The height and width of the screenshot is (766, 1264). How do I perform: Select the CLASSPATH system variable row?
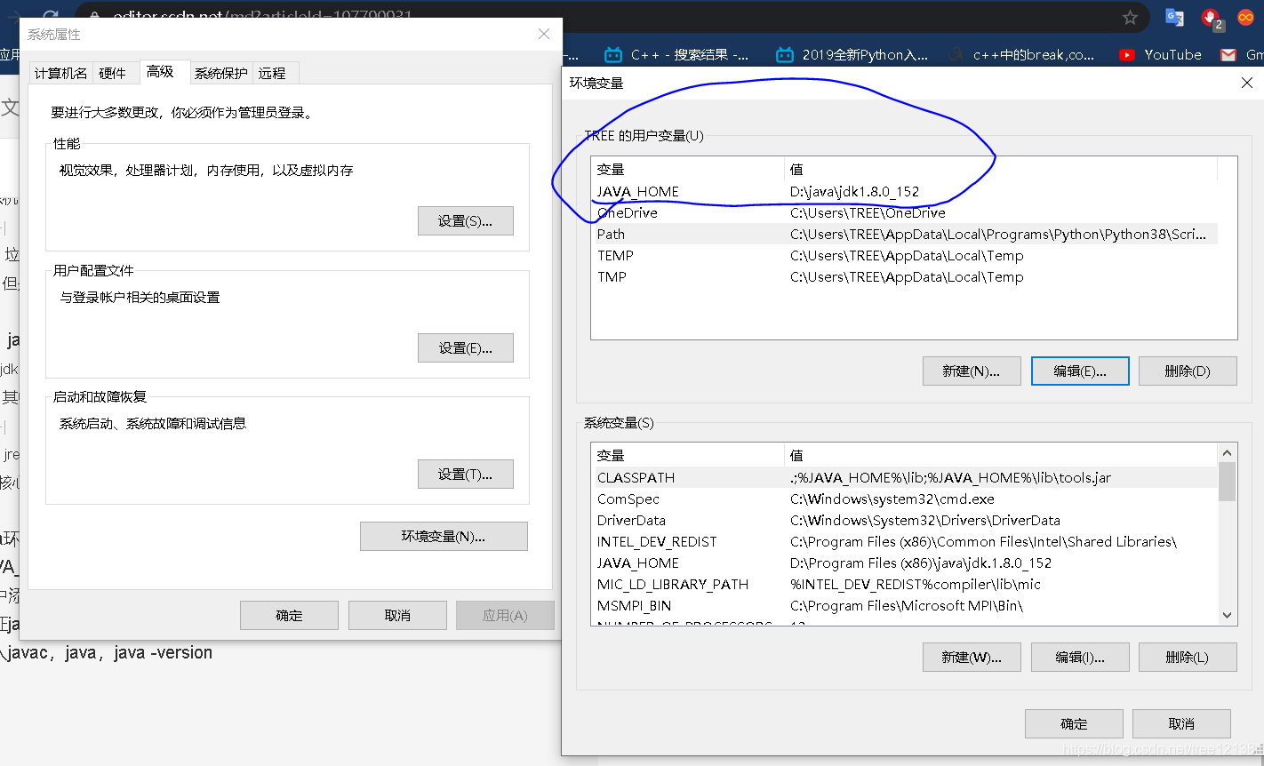[904, 478]
